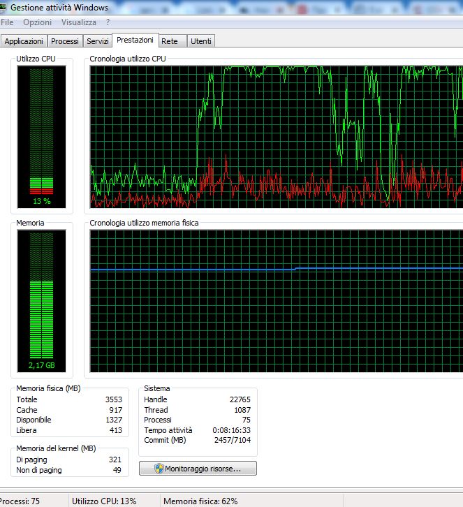Image resolution: width=463 pixels, height=507 pixels.
Task: Select the Prestazioni tab
Action: tap(135, 40)
